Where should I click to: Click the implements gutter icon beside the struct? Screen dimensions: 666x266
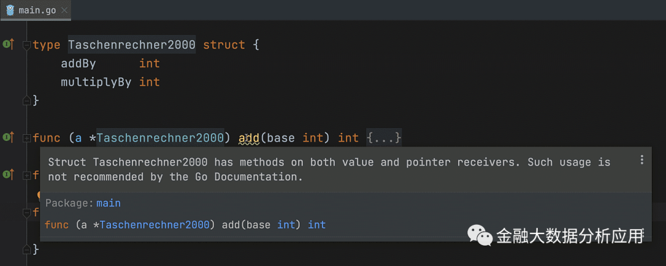click(8, 44)
